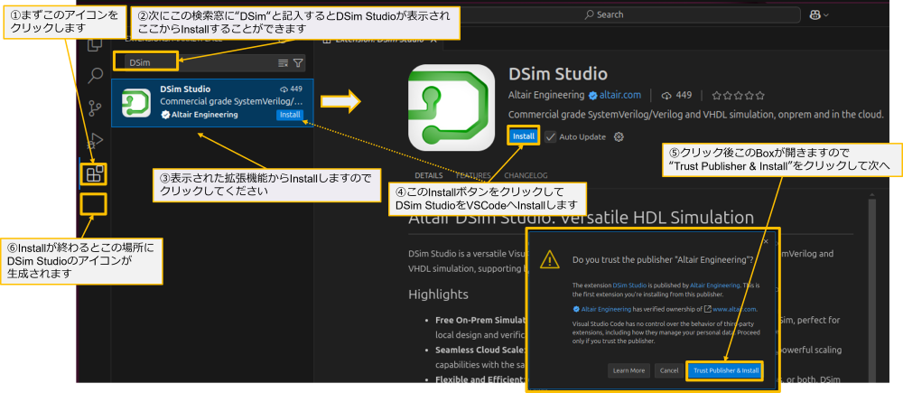The image size is (903, 393).
Task: Open the Extensions view icon
Action: [x=94, y=173]
